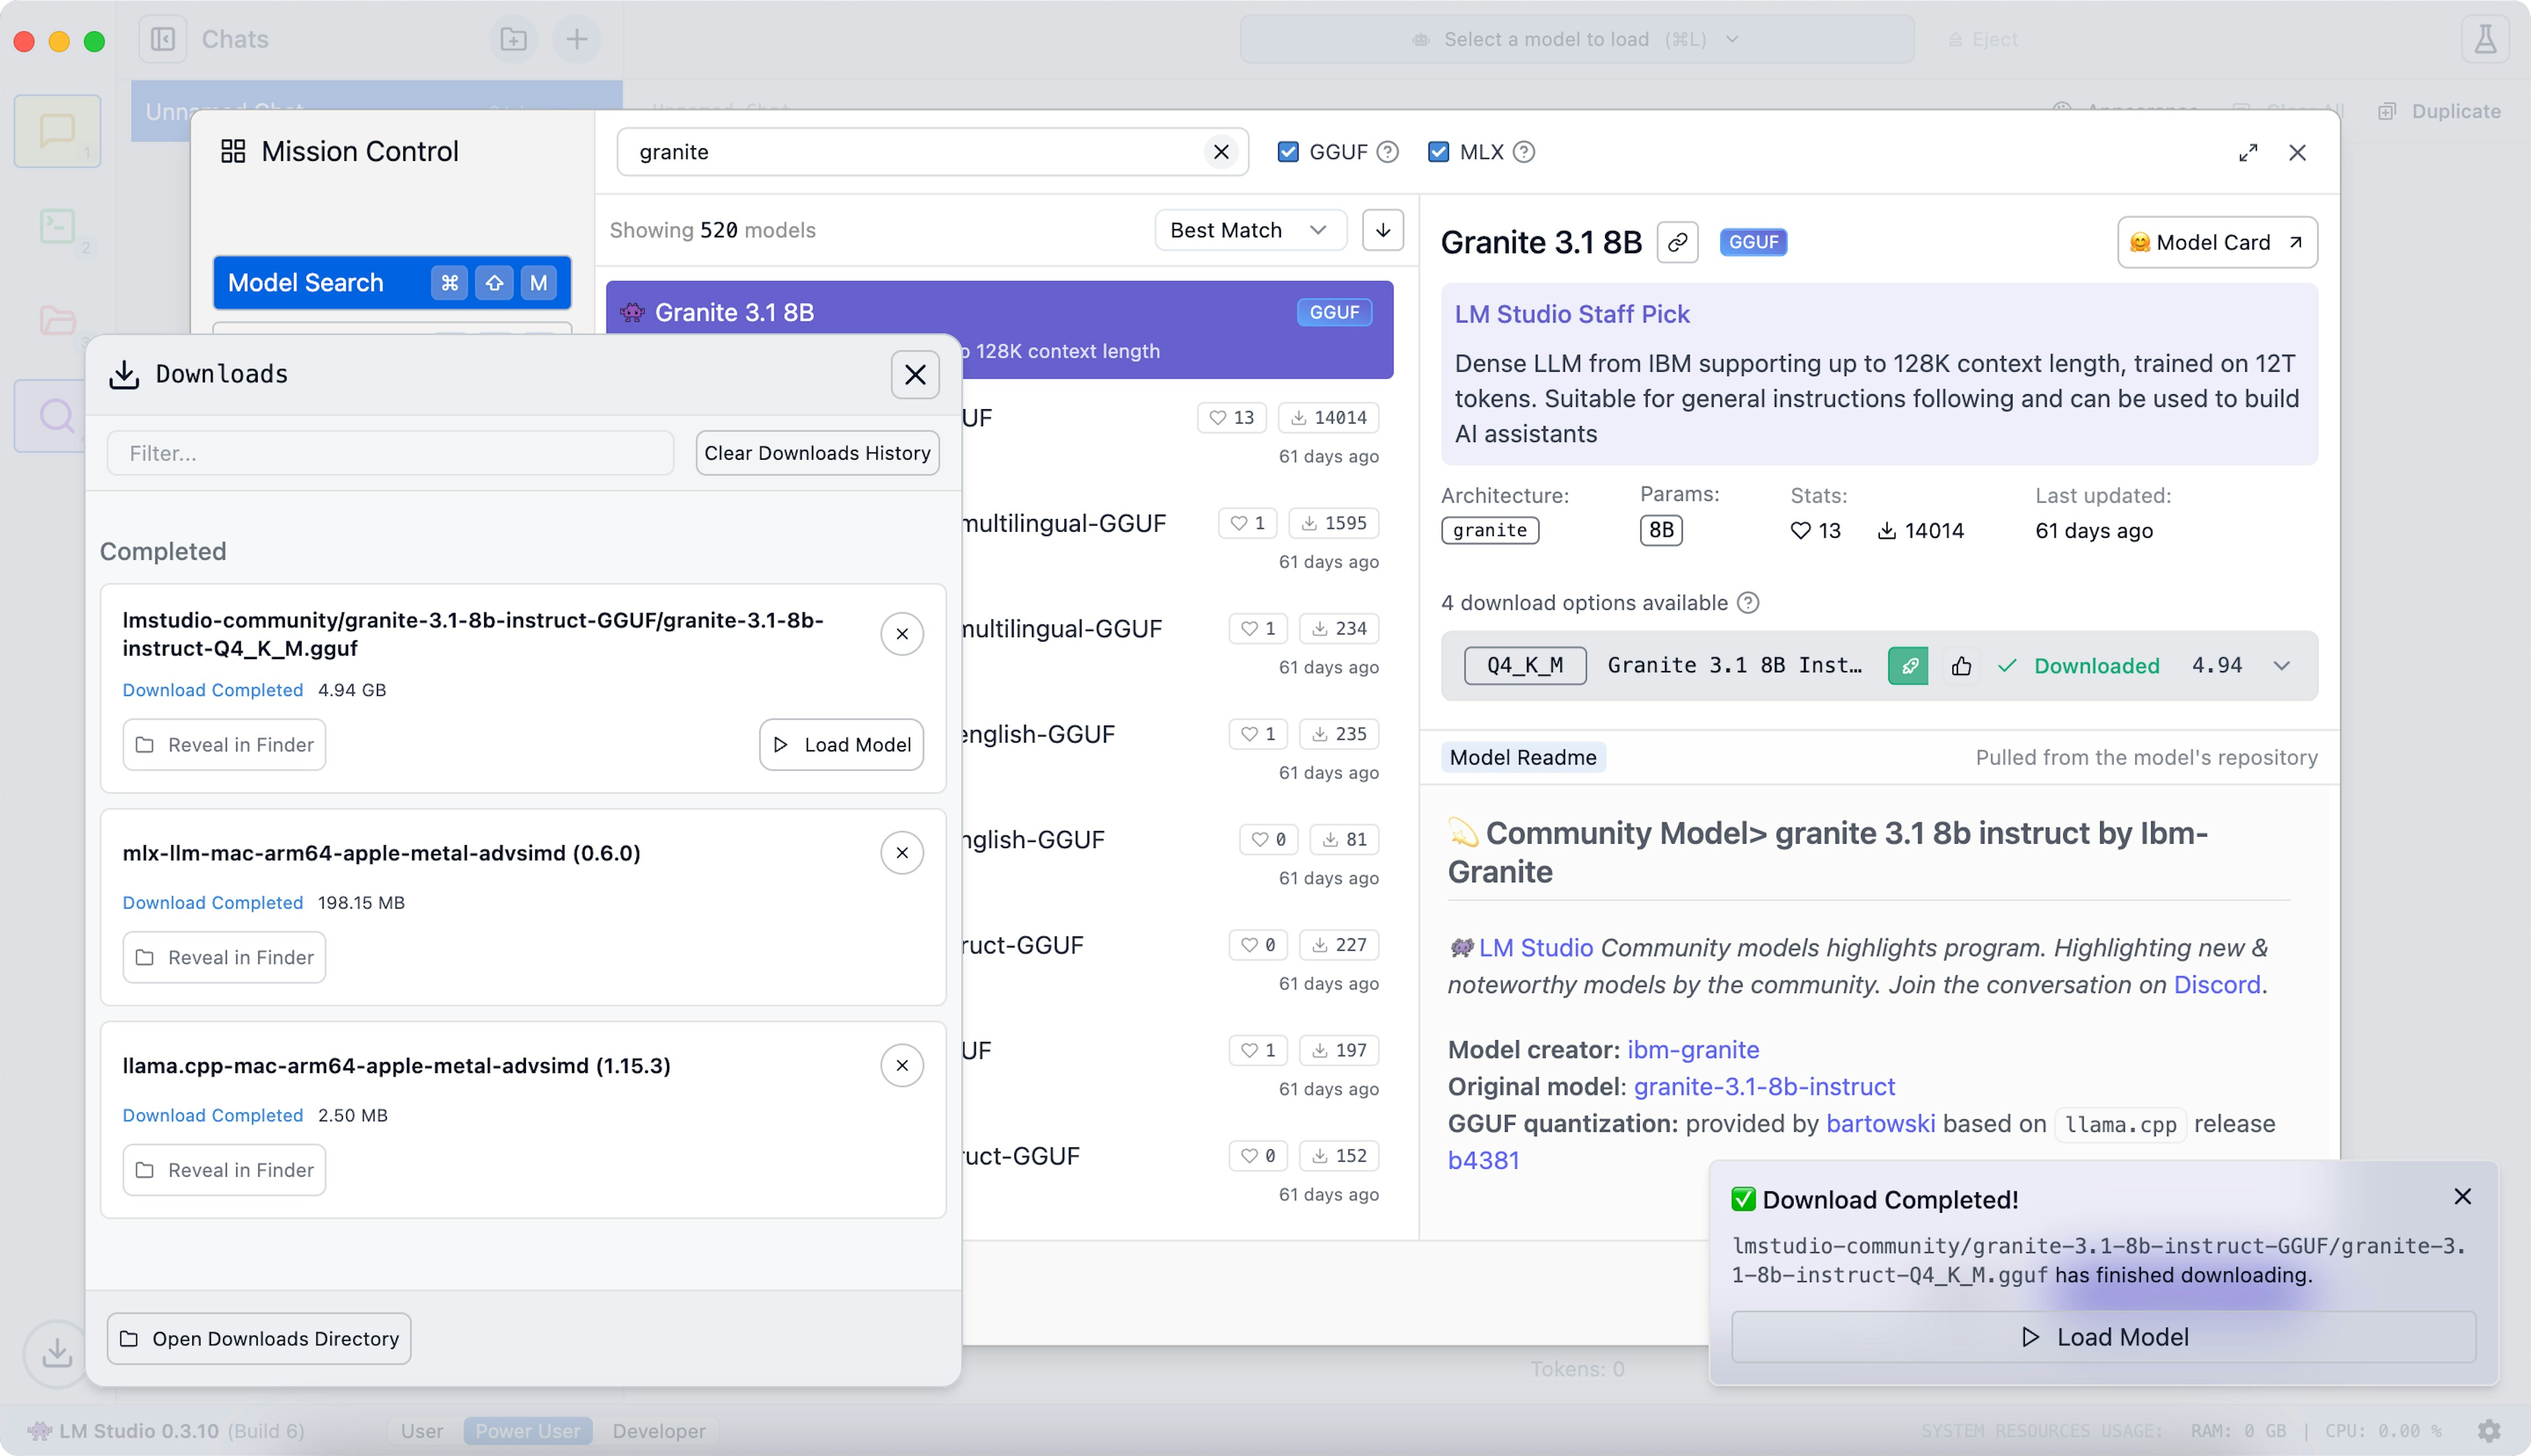Click the GGUF format help icon
Image resolution: width=2531 pixels, height=1456 pixels.
pyautogui.click(x=1387, y=152)
